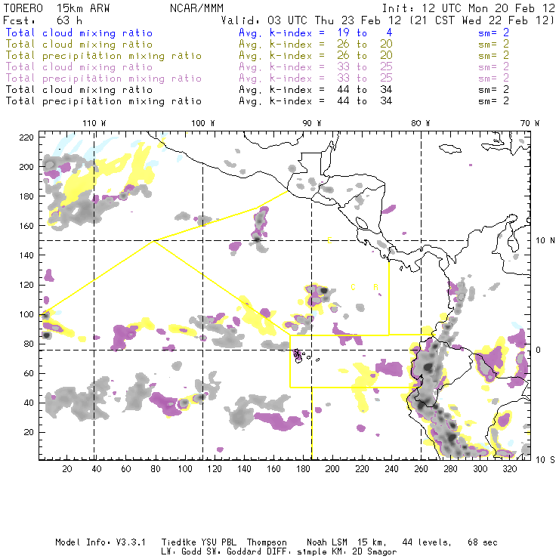The height and width of the screenshot is (559, 559).
Task: Click the 0 equator latitude label at right edge
Action: click(539, 351)
